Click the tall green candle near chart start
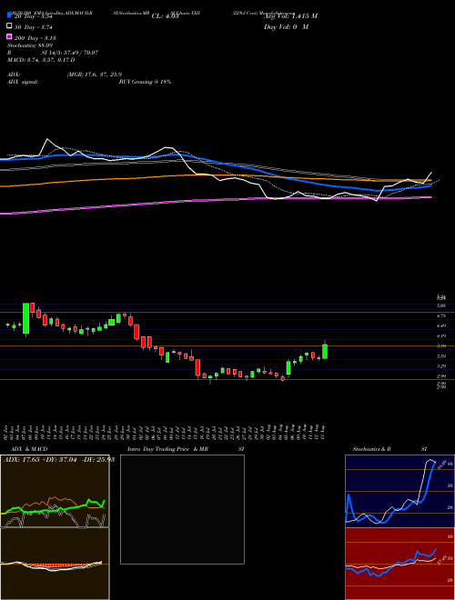Image resolution: width=455 pixels, height=600 pixels. (x=26, y=318)
